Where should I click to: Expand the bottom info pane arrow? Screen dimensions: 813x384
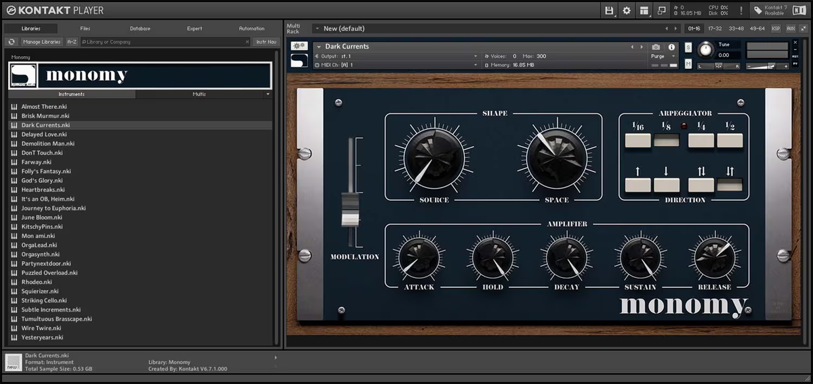tap(275, 358)
